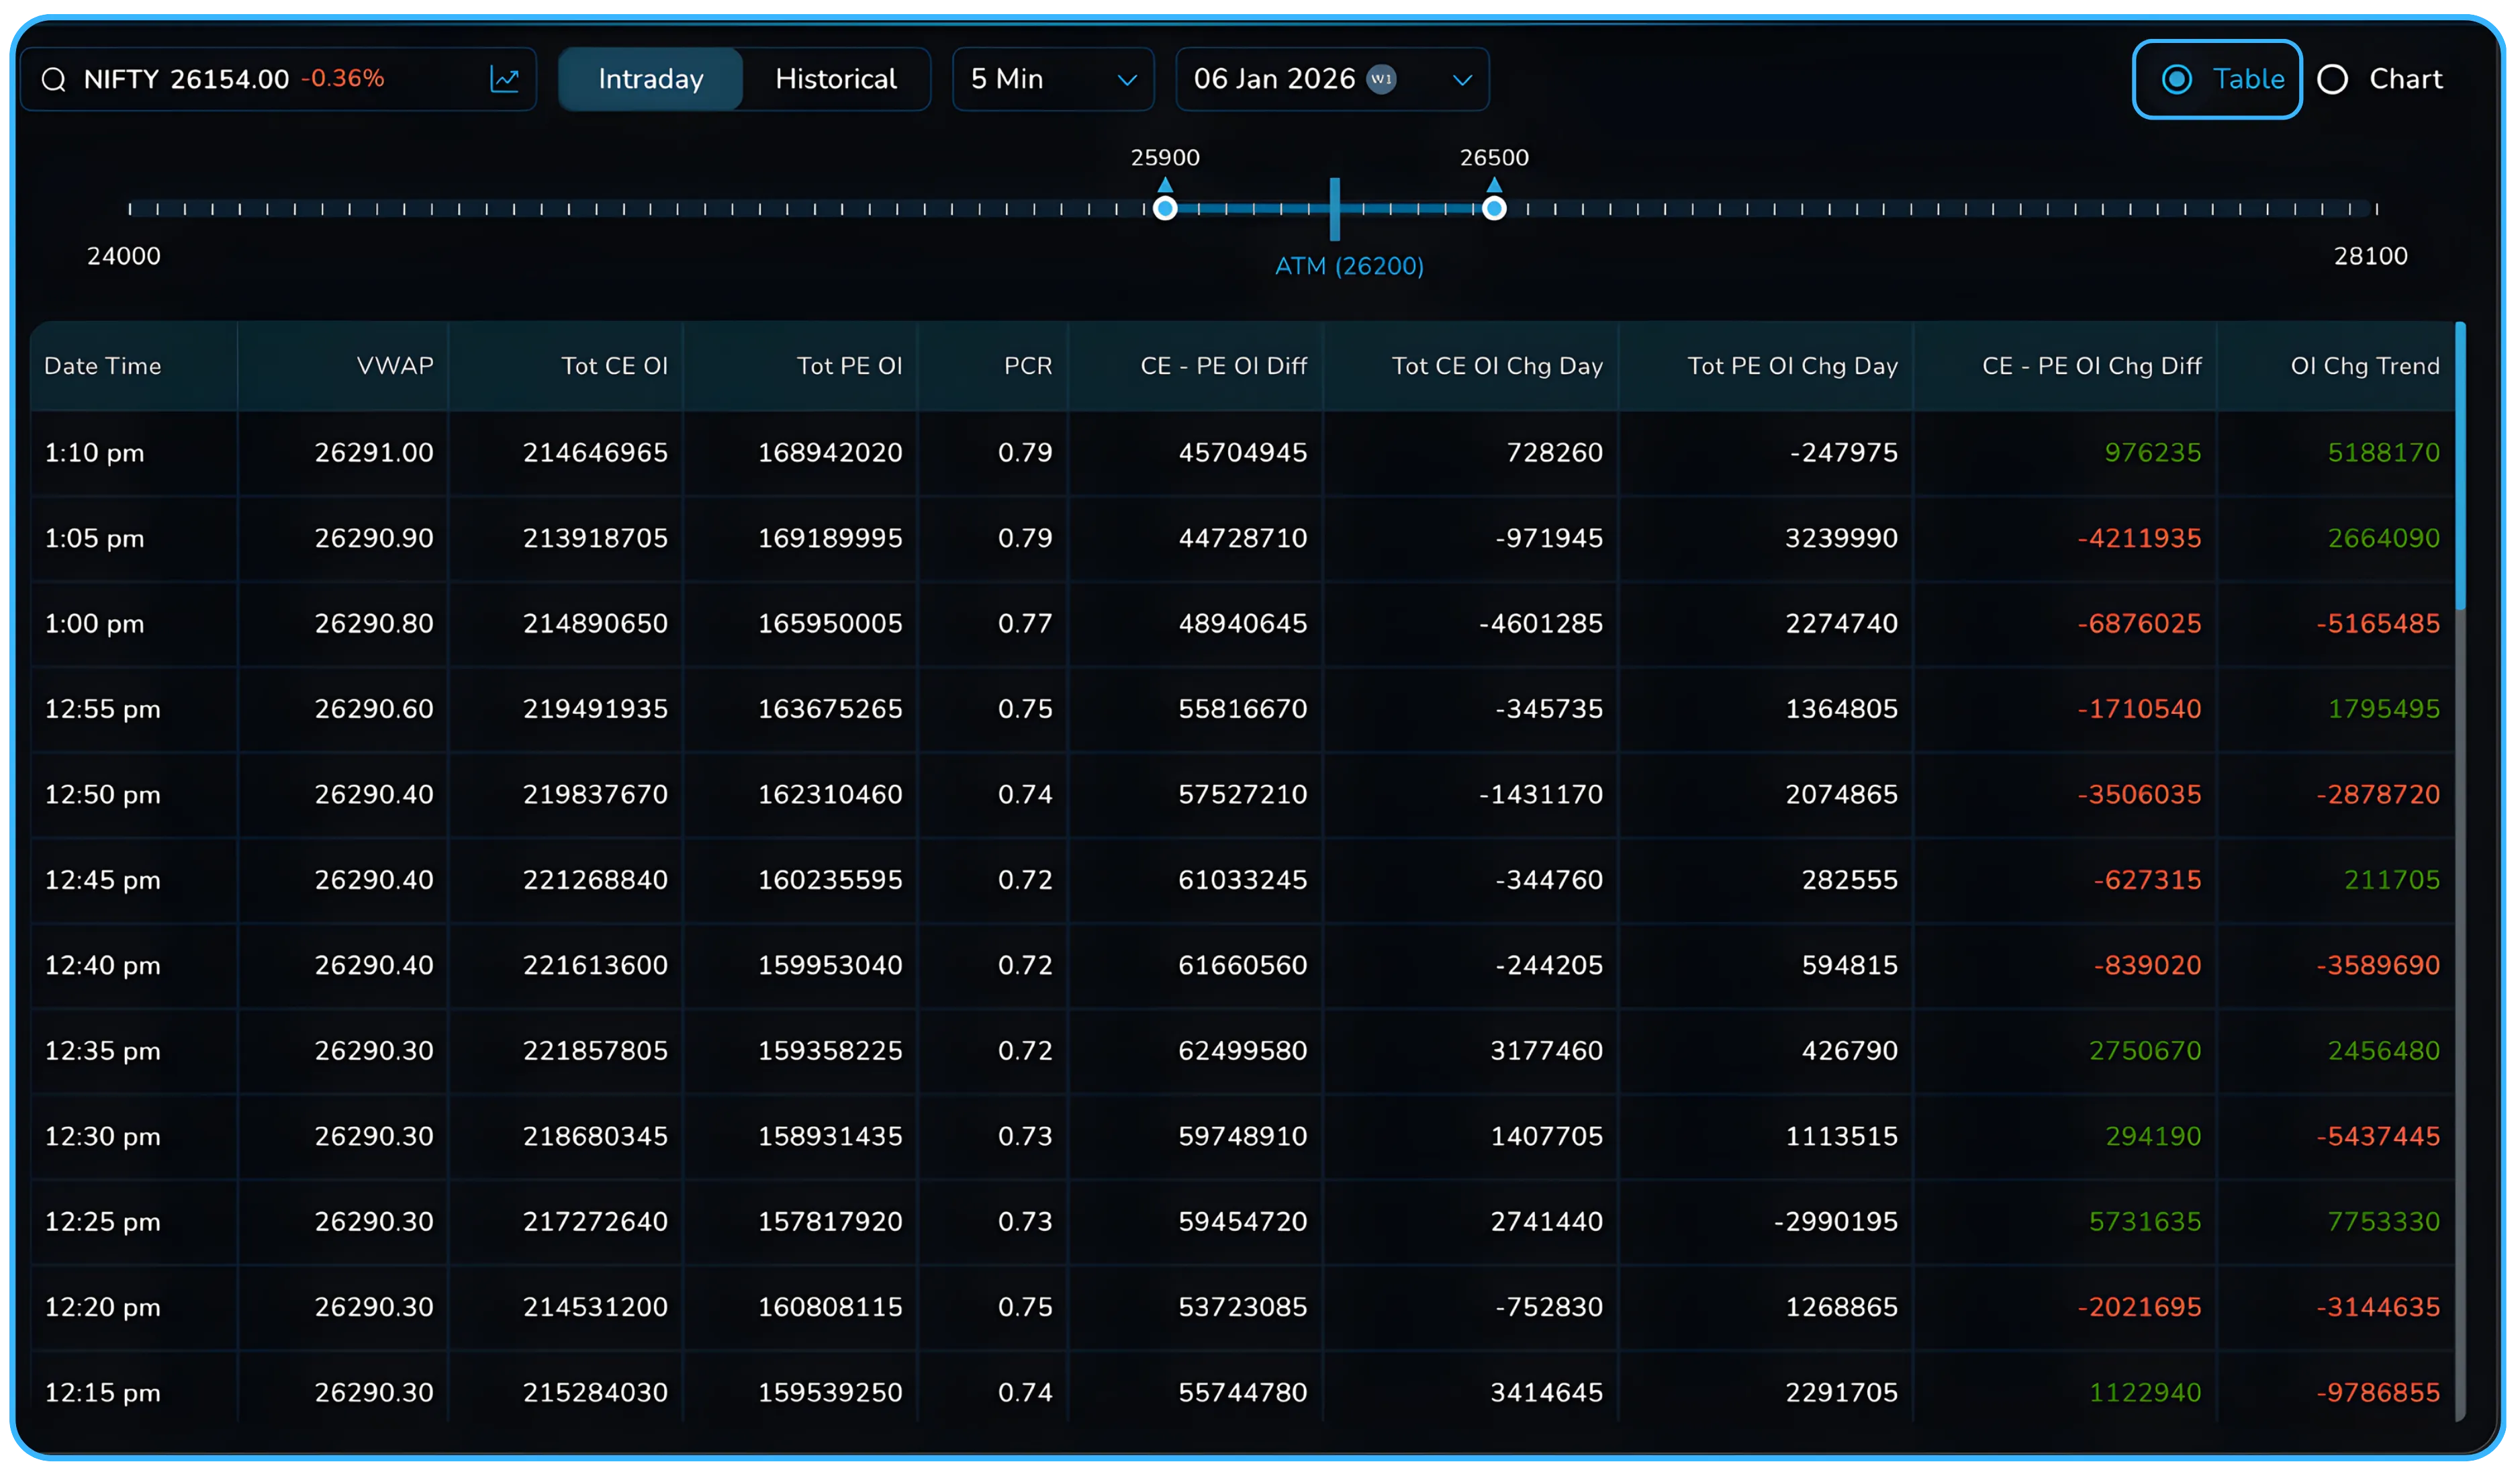Open the line chart icon in symbol box

tap(504, 79)
